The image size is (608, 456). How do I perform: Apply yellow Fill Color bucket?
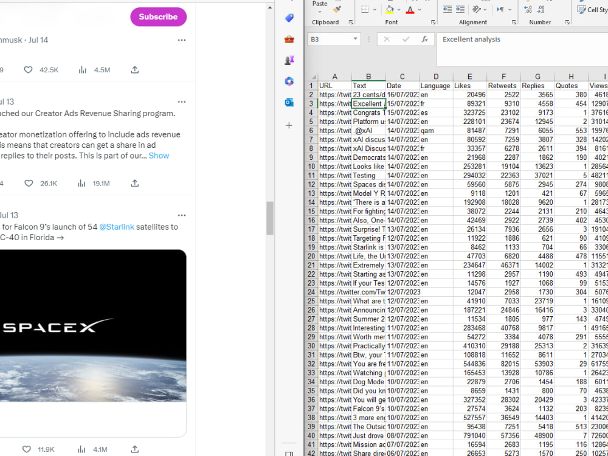[x=390, y=10]
